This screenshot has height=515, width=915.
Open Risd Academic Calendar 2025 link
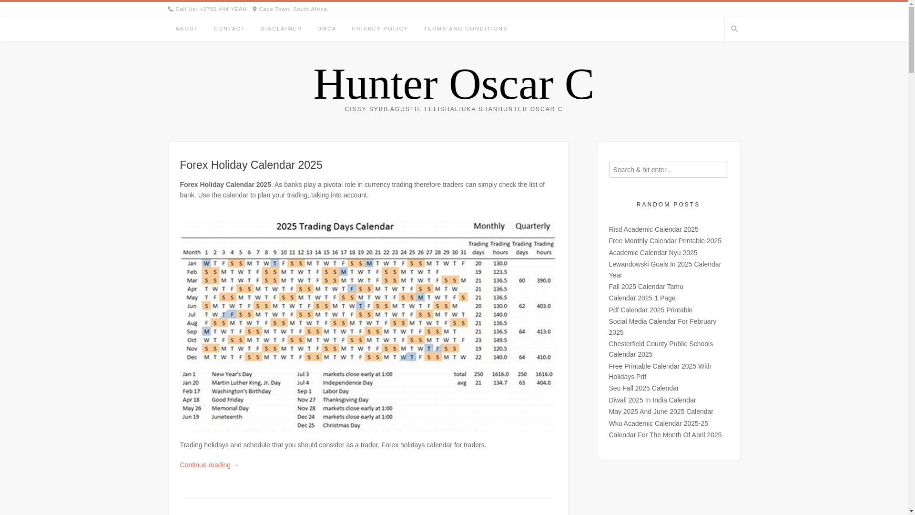click(653, 229)
